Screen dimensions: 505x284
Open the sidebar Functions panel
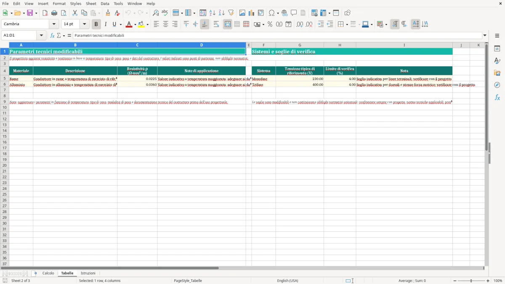[x=497, y=97]
